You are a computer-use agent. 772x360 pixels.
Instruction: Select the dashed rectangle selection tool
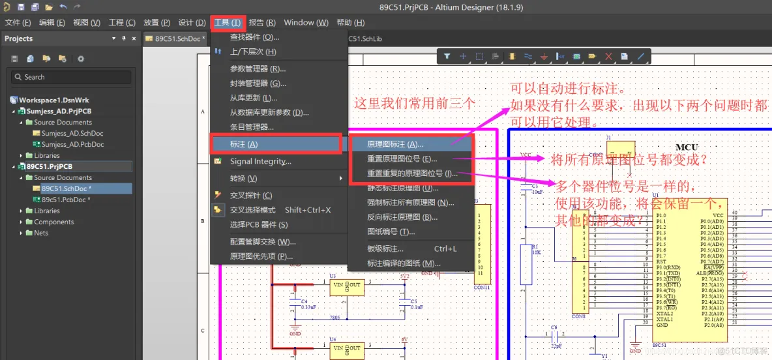pos(479,57)
